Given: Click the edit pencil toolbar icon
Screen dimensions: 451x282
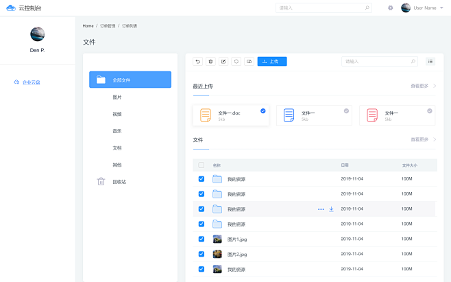Looking at the screenshot, I should (x=223, y=61).
